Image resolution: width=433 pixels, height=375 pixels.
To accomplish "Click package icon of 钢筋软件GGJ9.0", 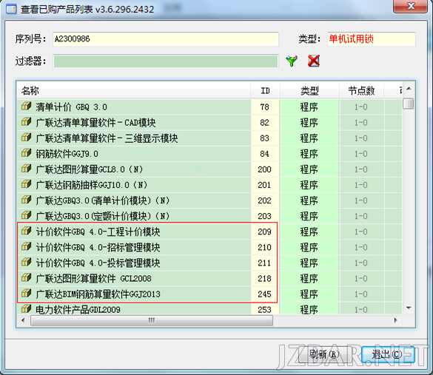I will [x=27, y=153].
